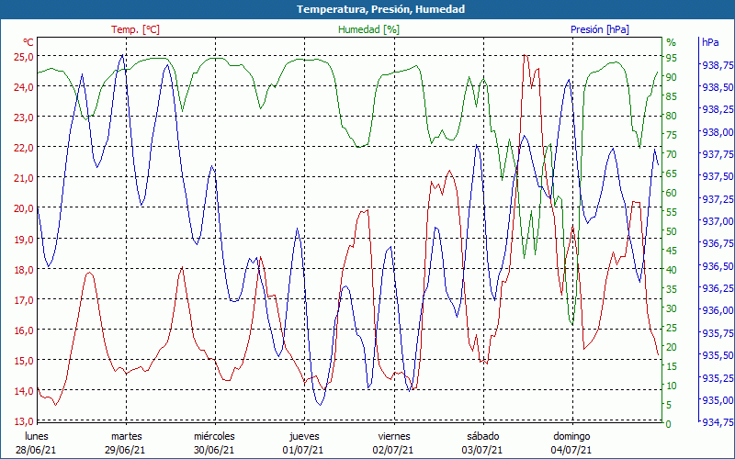Click the 95 humidity axis value
The image size is (735, 459).
coord(672,58)
